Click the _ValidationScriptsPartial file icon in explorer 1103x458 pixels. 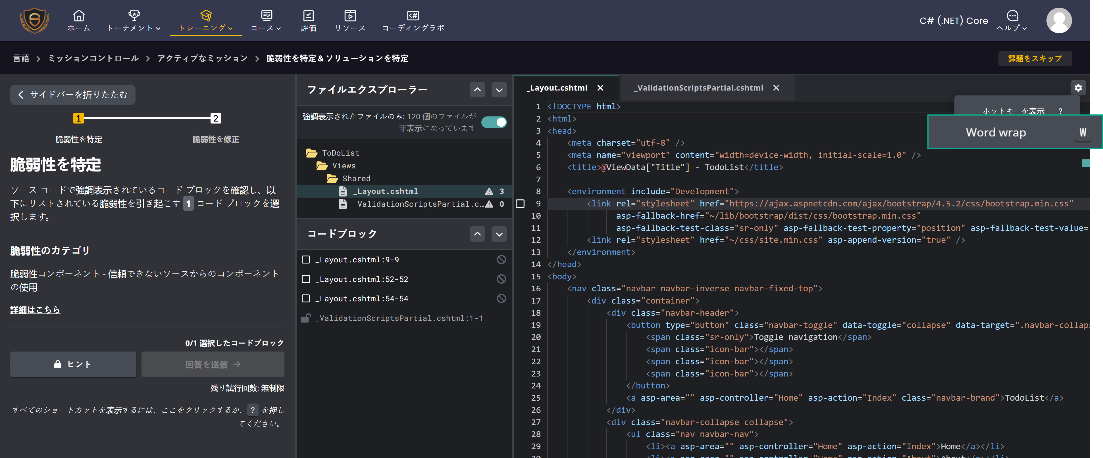pyautogui.click(x=343, y=204)
